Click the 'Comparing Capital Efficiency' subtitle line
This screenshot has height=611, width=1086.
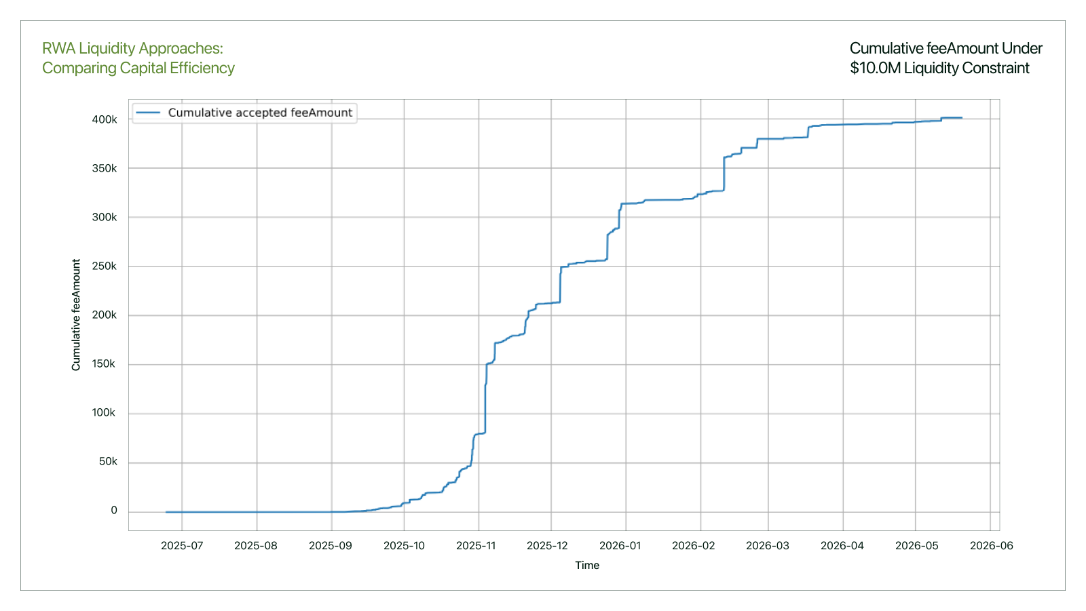click(138, 68)
